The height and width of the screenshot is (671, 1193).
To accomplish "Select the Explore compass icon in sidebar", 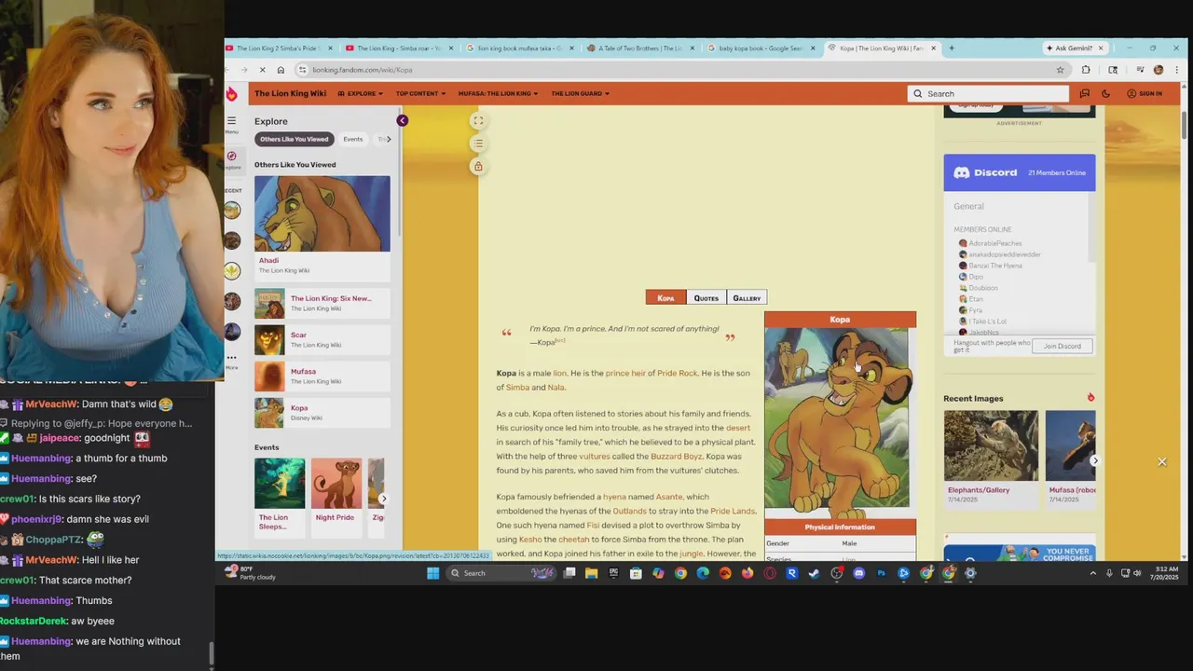I will (232, 157).
